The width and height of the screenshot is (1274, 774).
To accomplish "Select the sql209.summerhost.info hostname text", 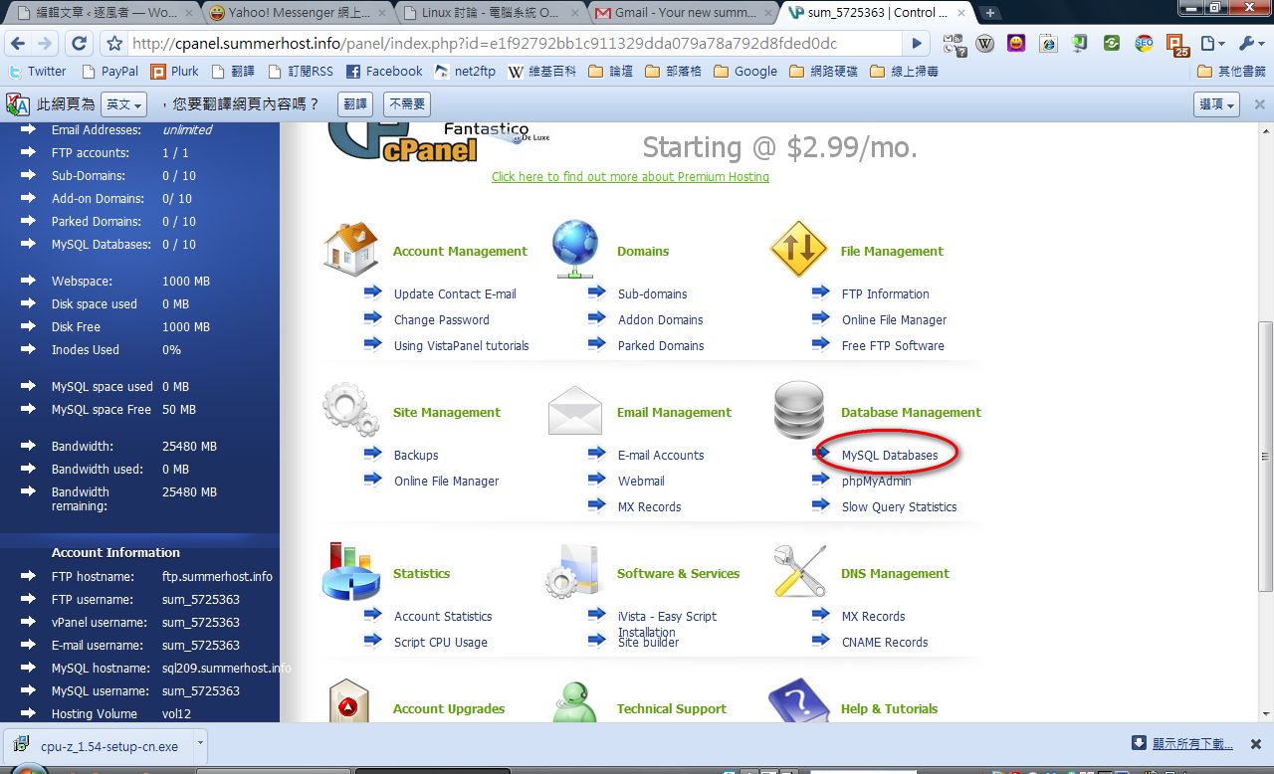I will click(227, 669).
